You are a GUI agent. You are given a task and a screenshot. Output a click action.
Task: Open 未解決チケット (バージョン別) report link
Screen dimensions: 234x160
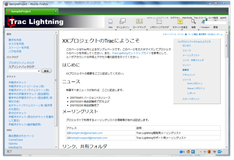point(26,86)
